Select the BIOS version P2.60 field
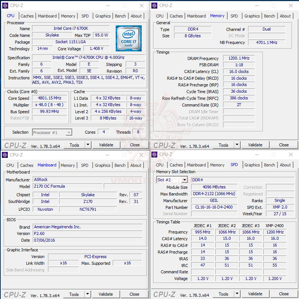The height and width of the screenshot is (299, 299). coord(88,234)
